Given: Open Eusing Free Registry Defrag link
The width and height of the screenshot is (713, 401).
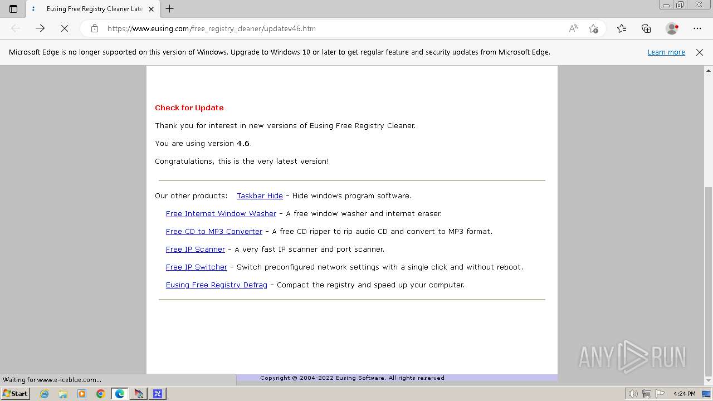Looking at the screenshot, I should coord(217,285).
